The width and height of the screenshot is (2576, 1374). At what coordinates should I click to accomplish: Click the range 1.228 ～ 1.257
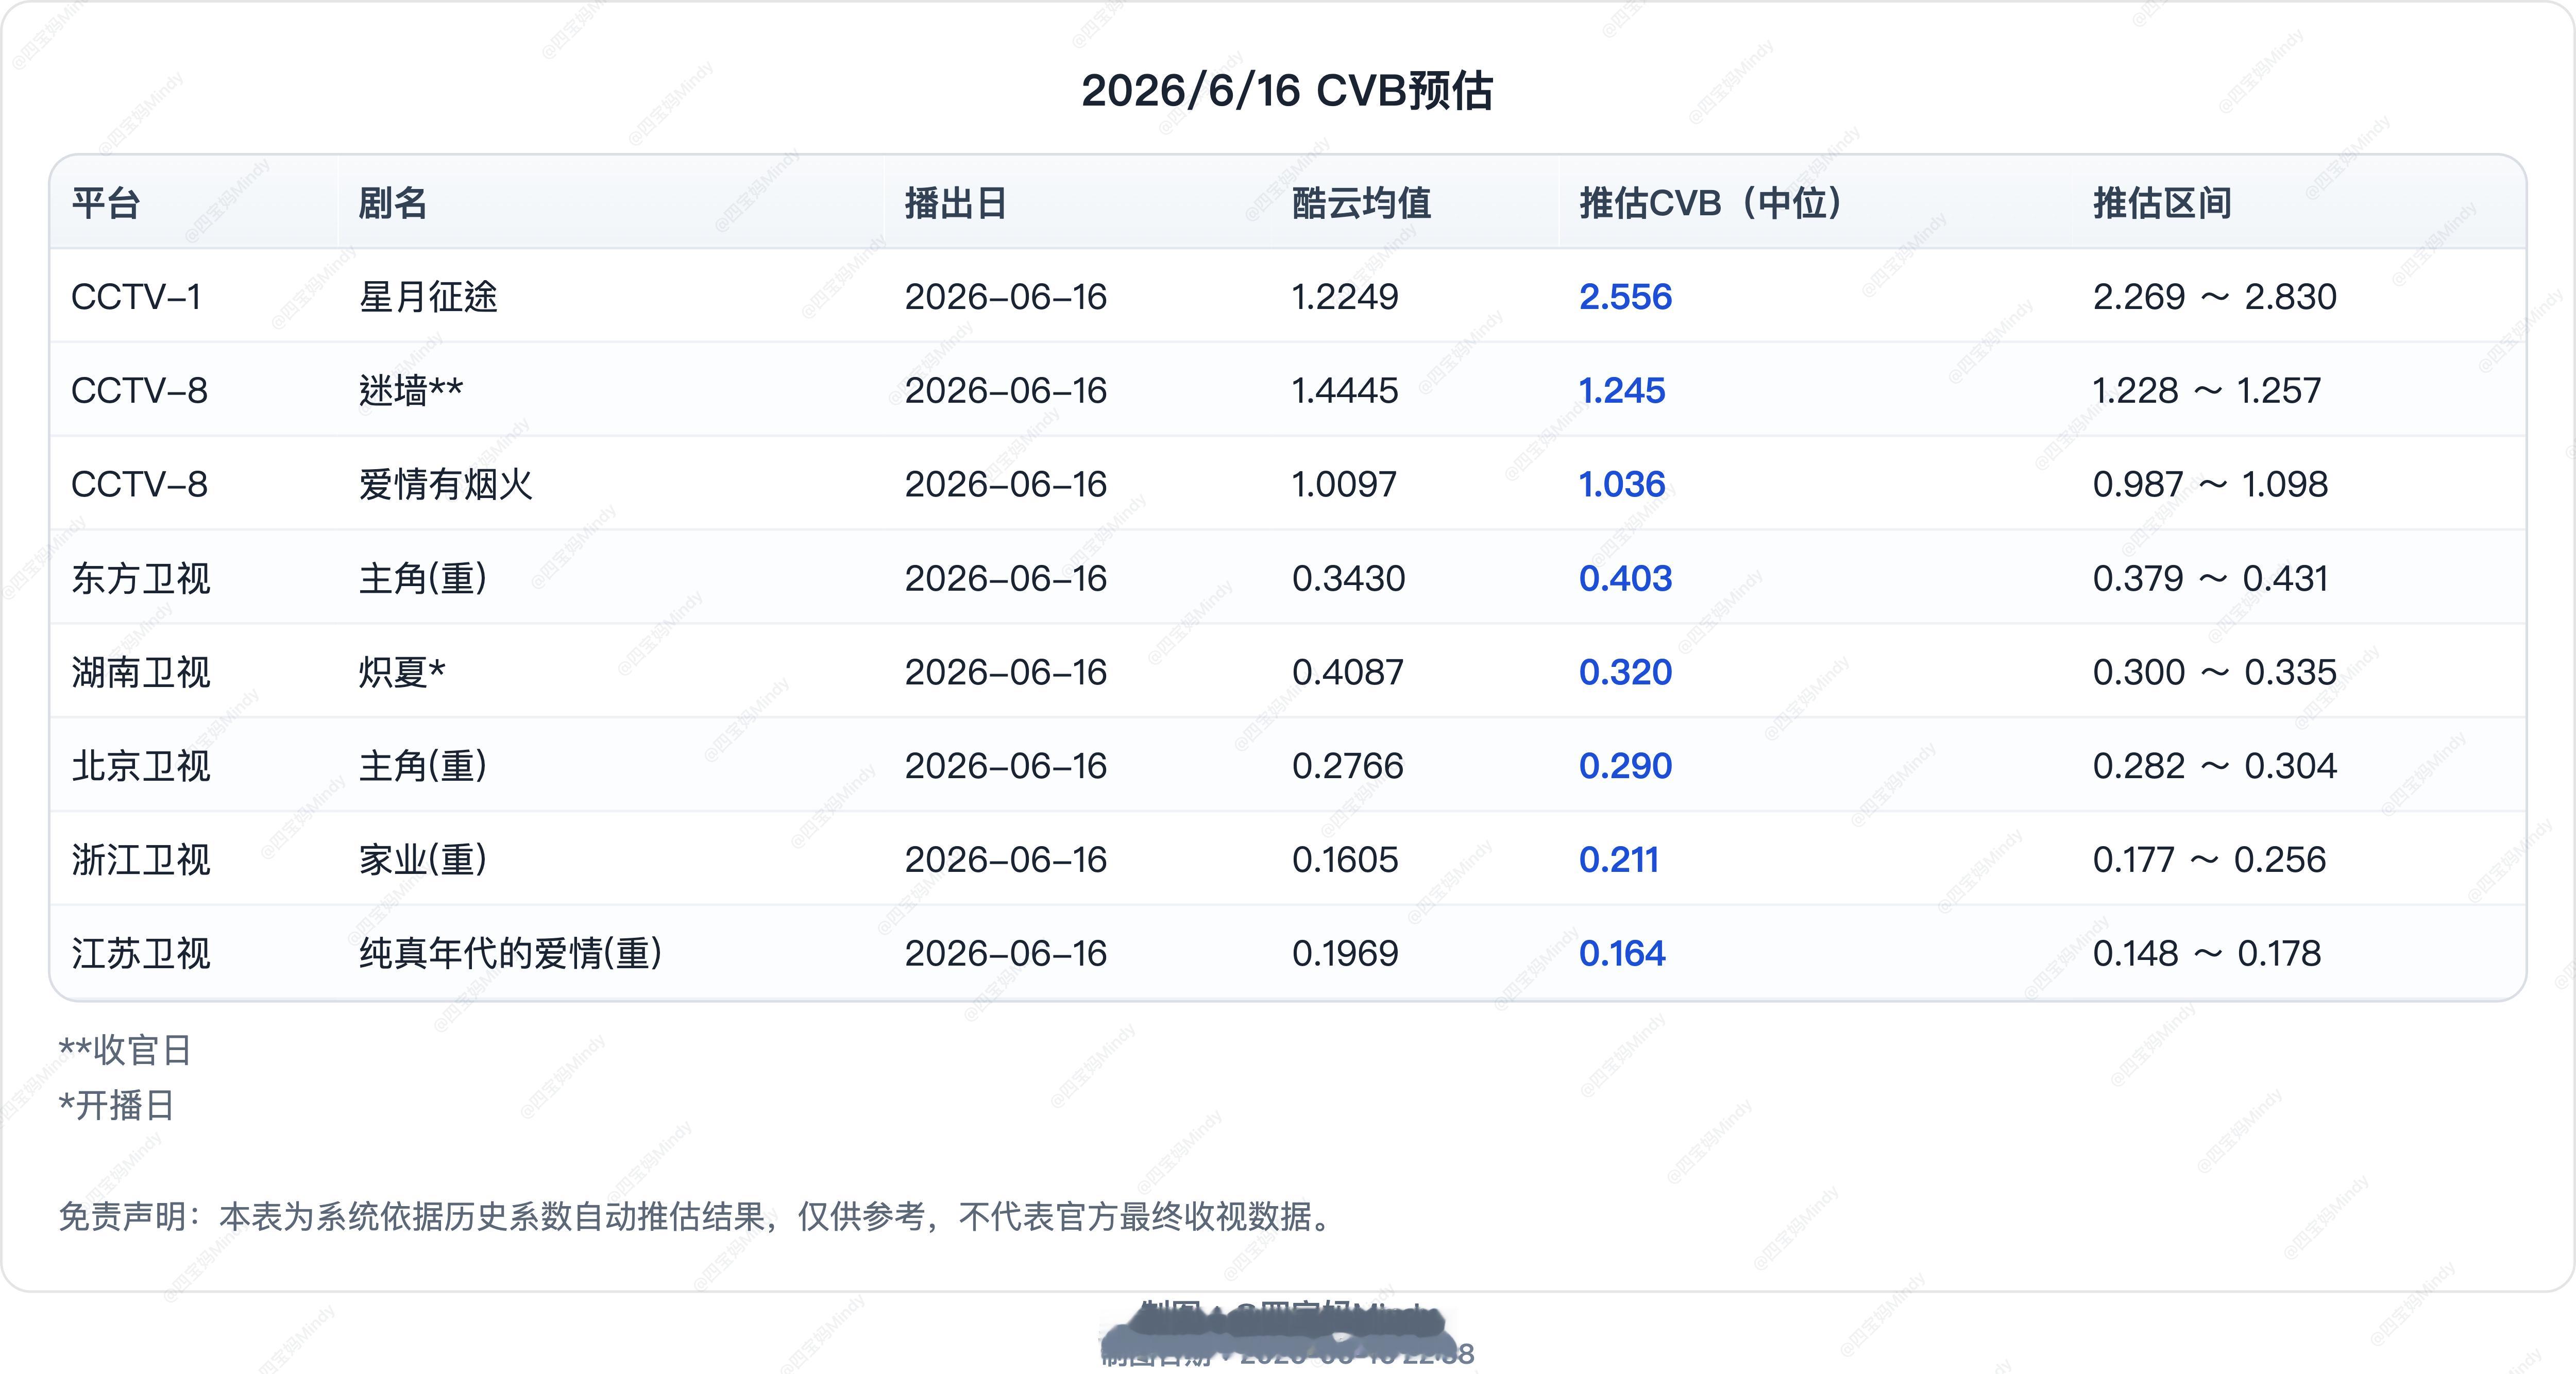coord(2207,391)
